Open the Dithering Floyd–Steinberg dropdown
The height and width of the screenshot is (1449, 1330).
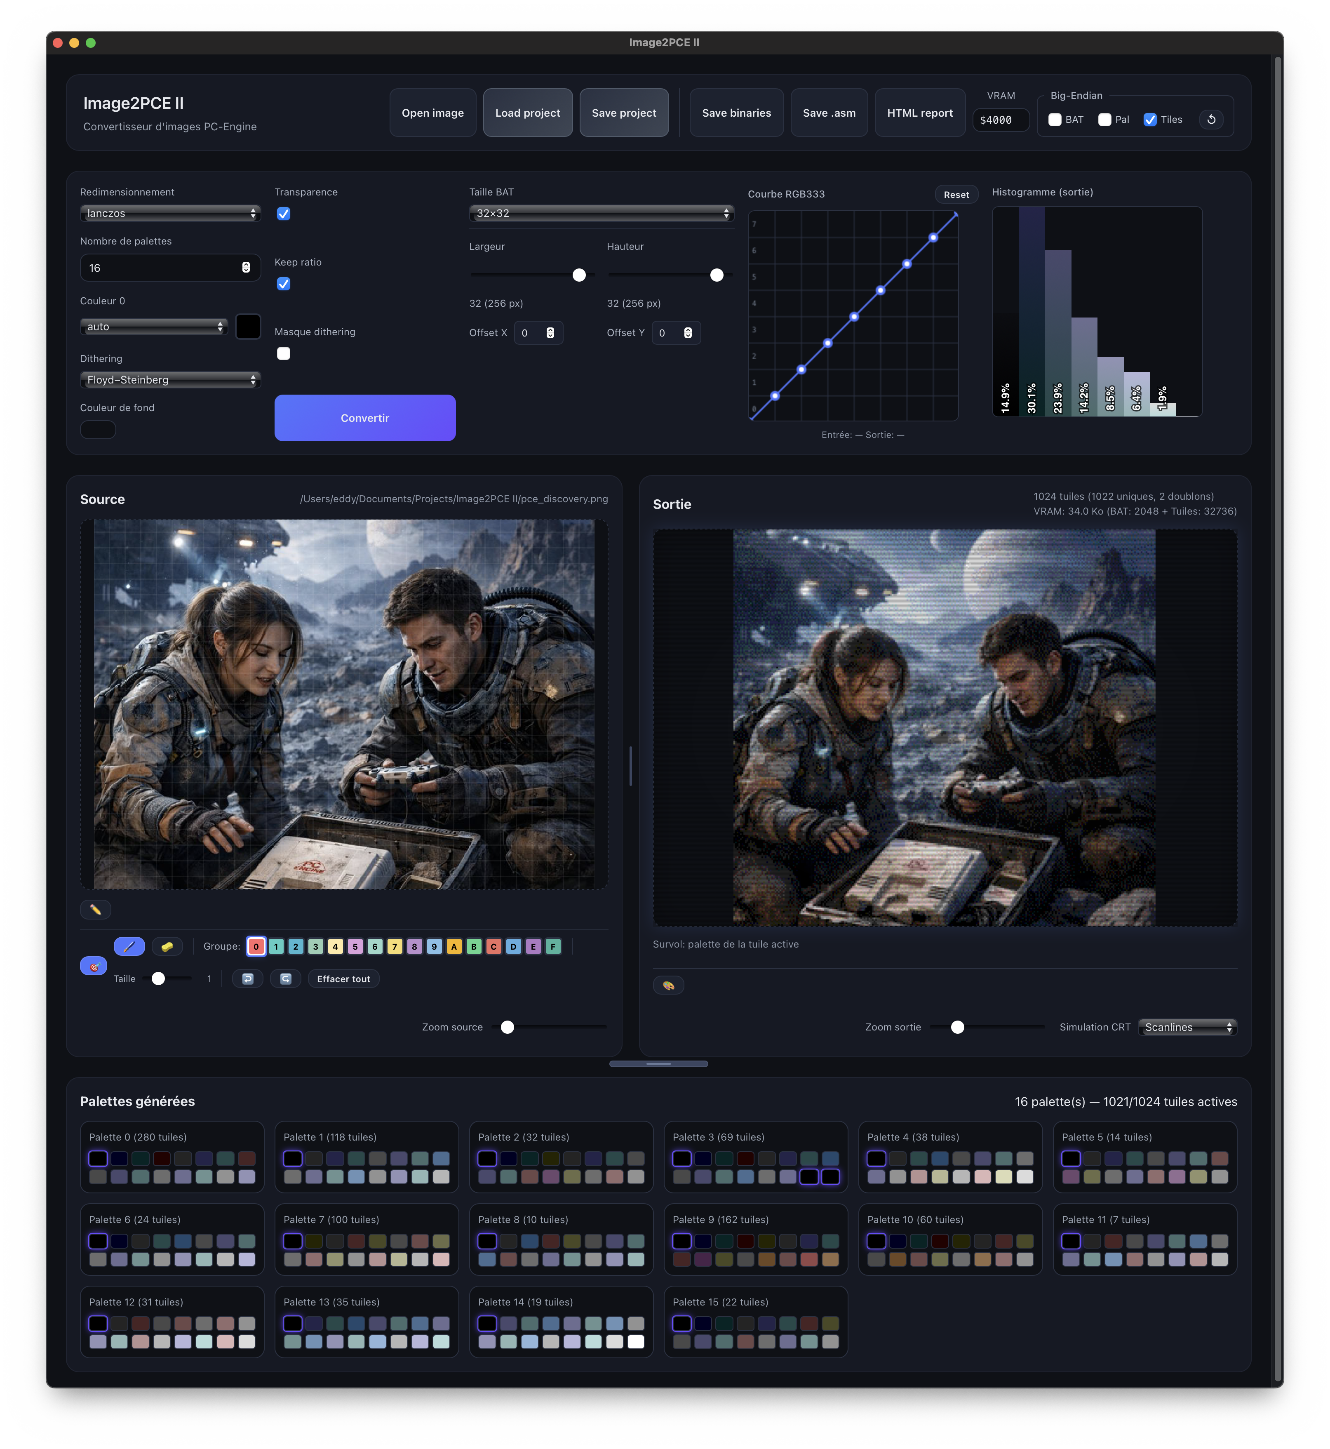(170, 379)
